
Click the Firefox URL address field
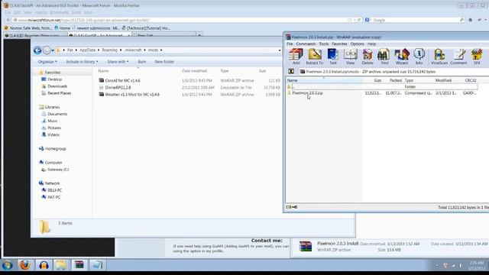pos(181,20)
